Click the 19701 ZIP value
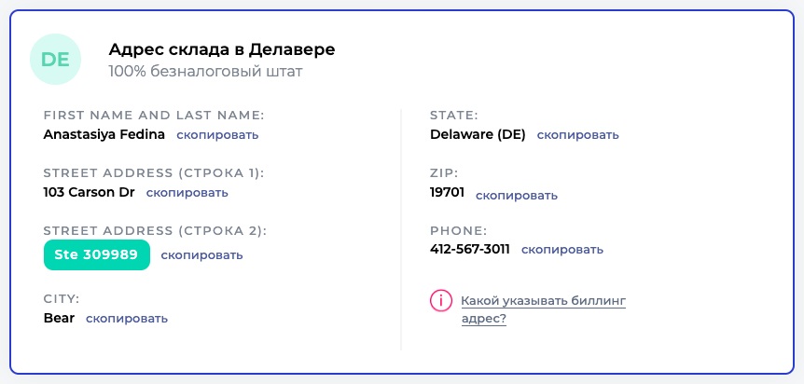804x384 pixels. pyautogui.click(x=447, y=193)
